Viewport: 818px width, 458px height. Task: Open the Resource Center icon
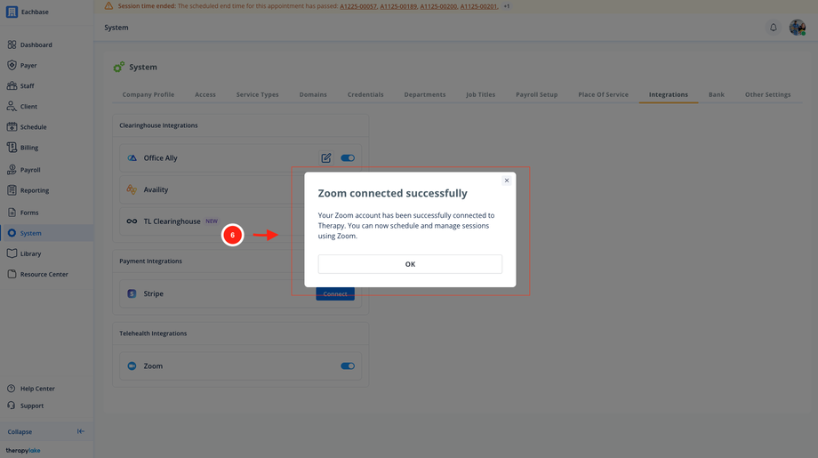point(12,274)
